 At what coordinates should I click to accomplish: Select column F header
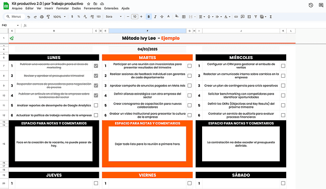[147, 31]
